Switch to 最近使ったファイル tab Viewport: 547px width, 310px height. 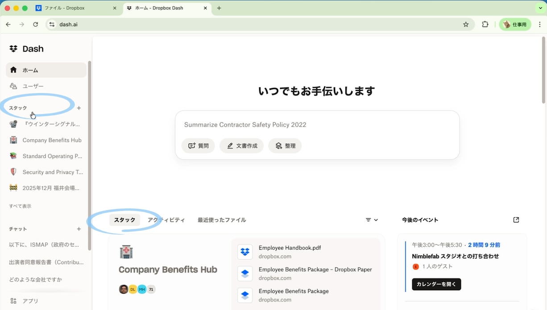pyautogui.click(x=222, y=220)
